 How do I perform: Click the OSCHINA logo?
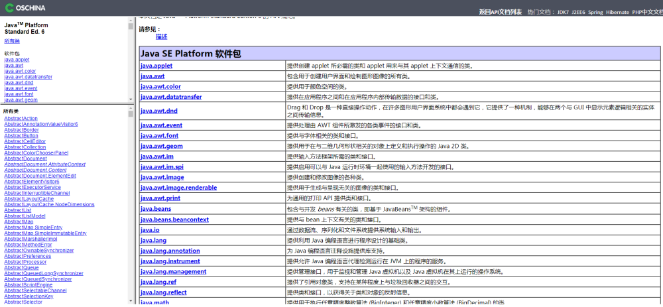[25, 7]
